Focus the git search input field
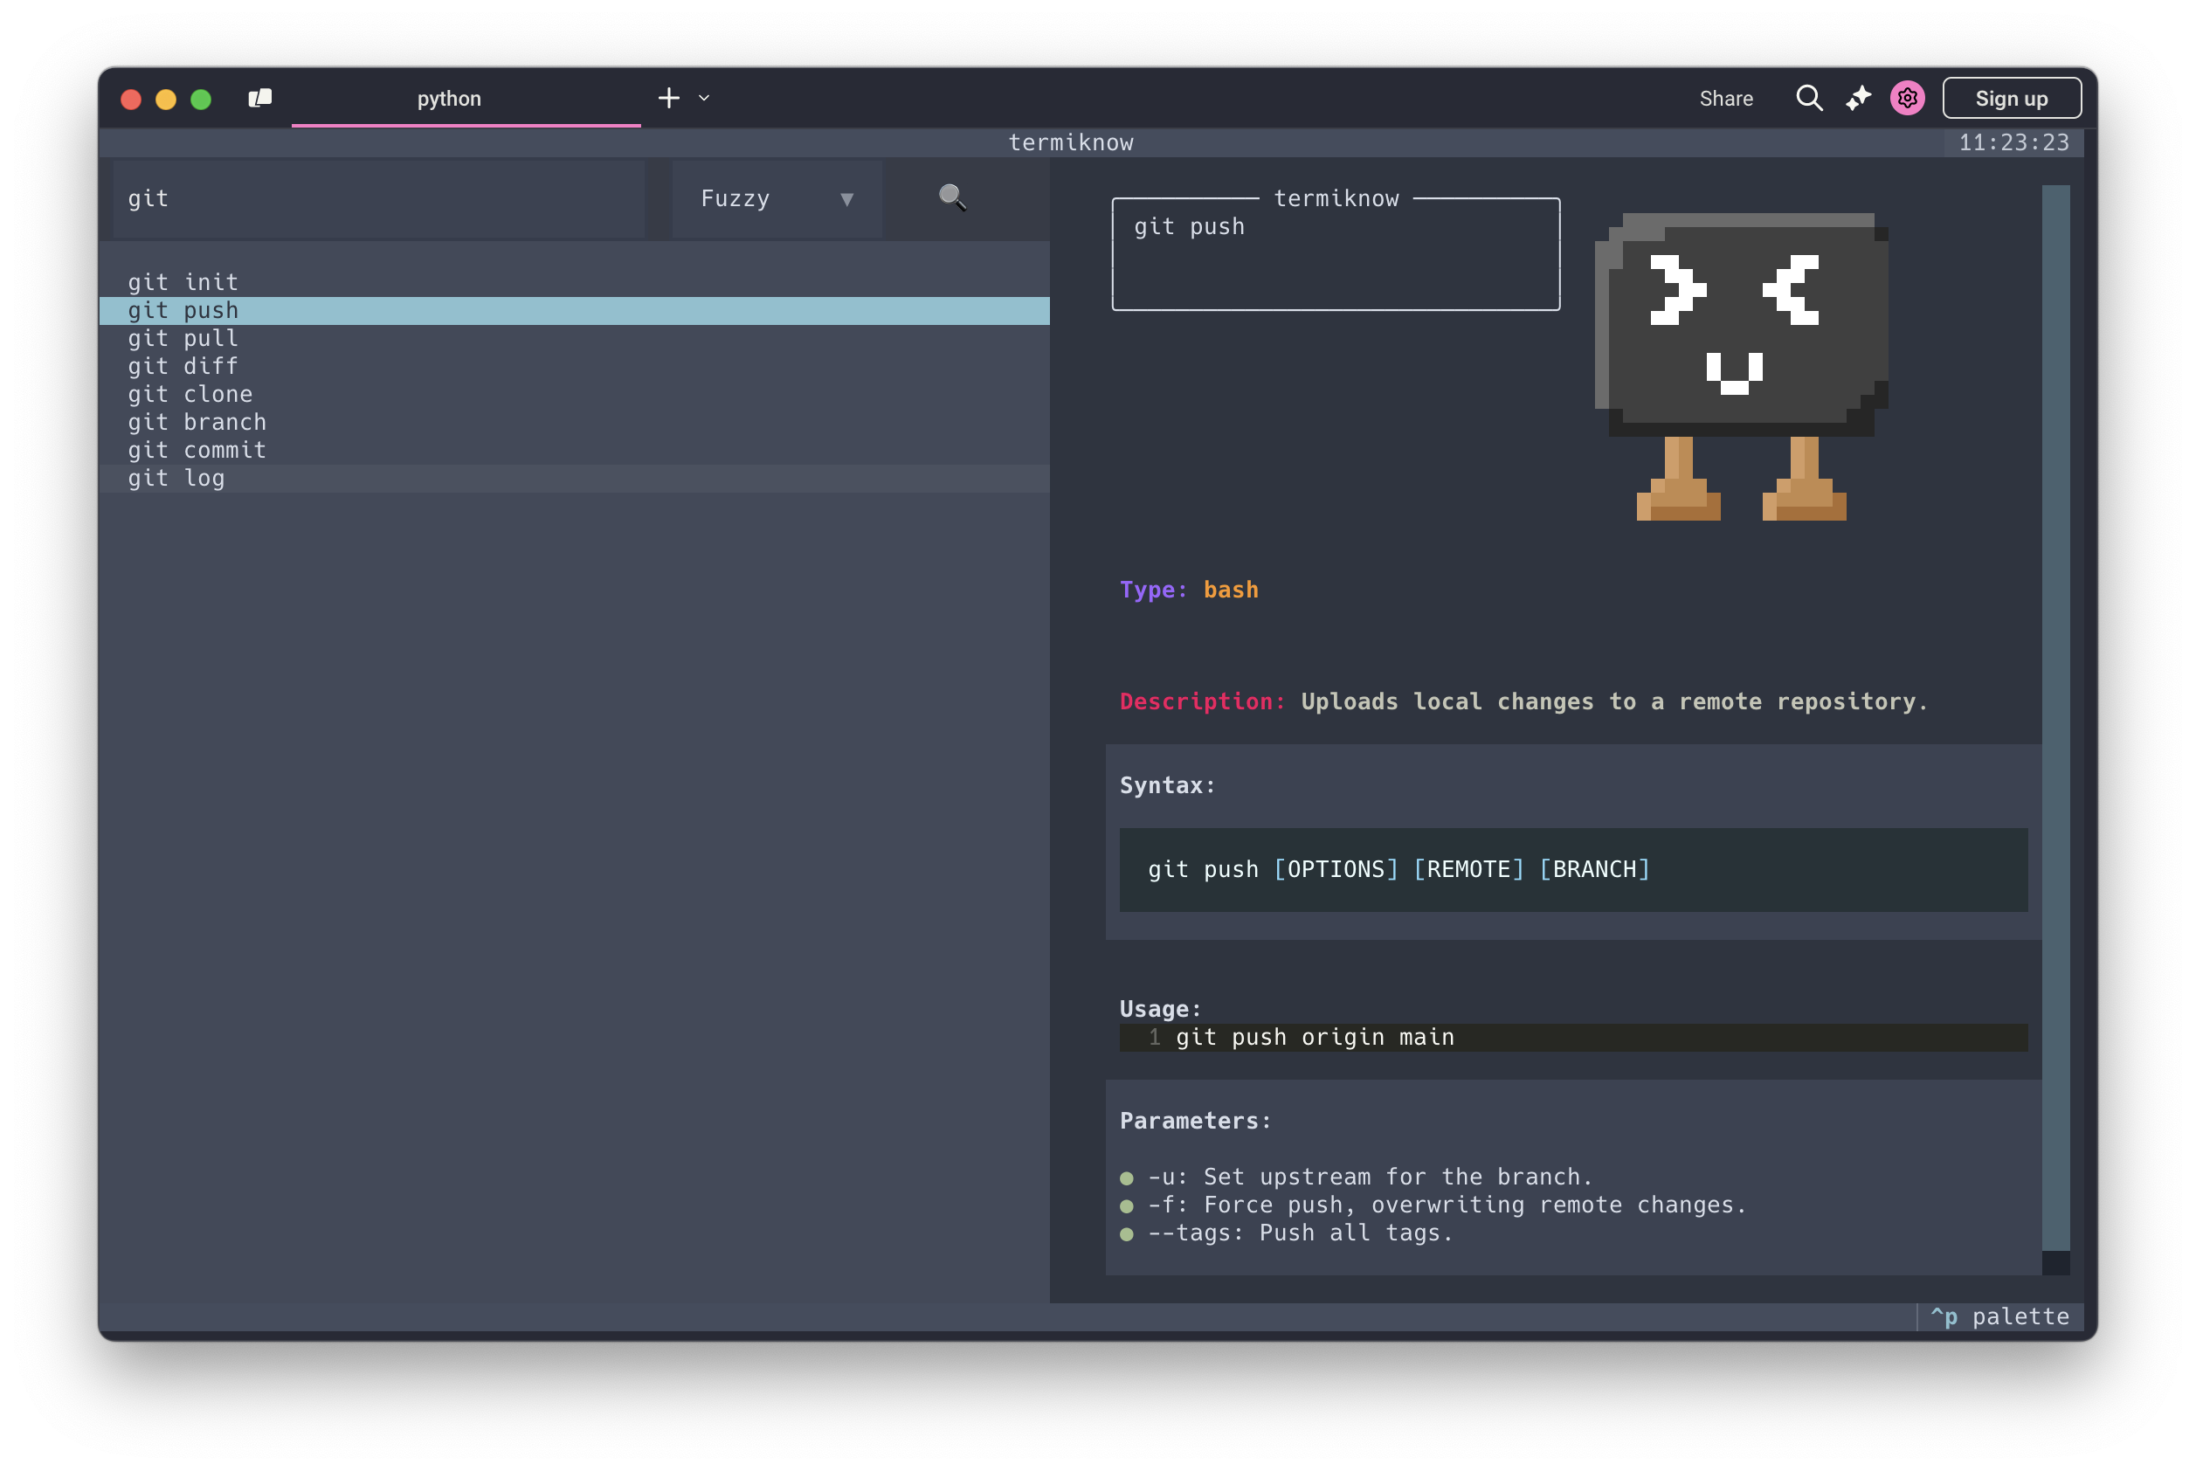This screenshot has height=1471, width=2196. (378, 199)
